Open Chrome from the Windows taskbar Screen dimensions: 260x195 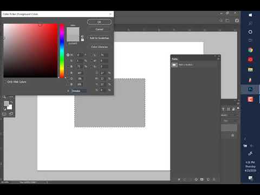[x=250, y=50]
